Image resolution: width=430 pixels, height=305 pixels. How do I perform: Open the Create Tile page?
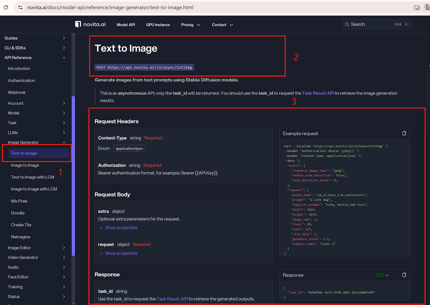(x=21, y=225)
